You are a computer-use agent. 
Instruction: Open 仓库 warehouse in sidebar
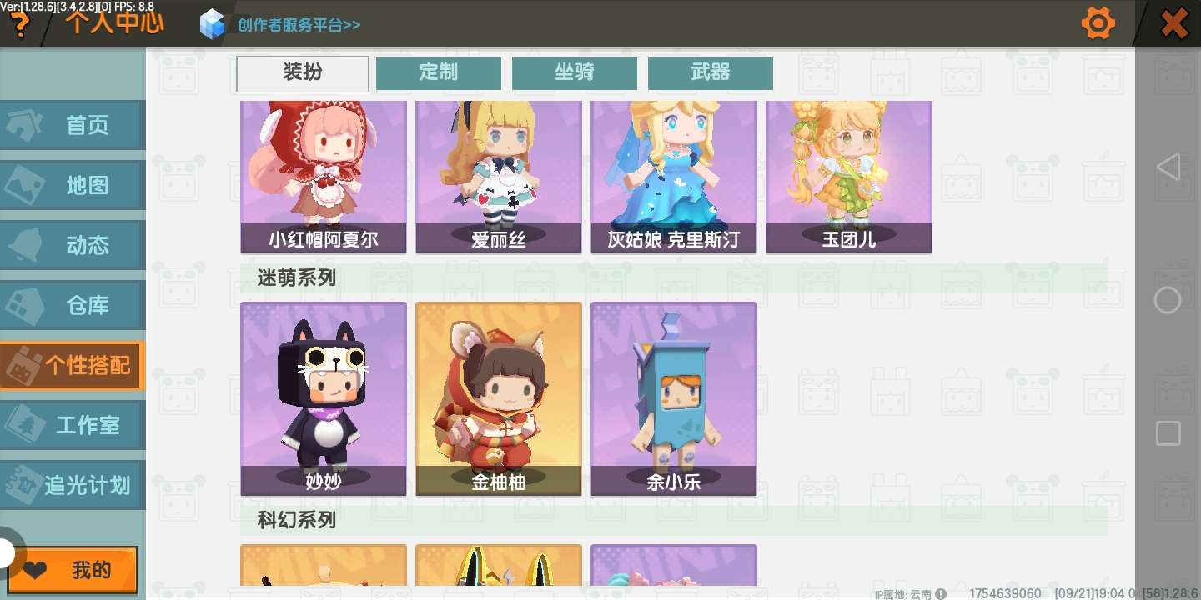(73, 306)
